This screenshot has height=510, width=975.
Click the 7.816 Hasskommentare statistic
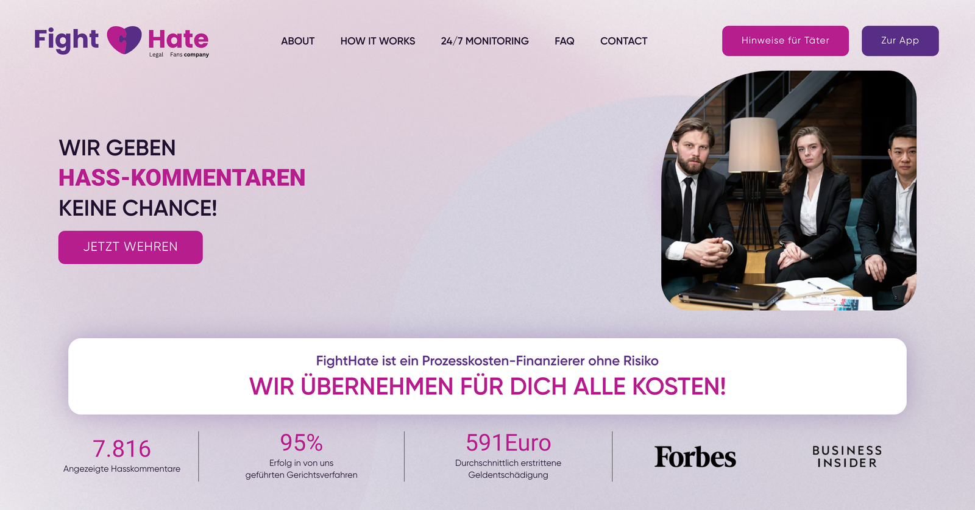pos(122,456)
